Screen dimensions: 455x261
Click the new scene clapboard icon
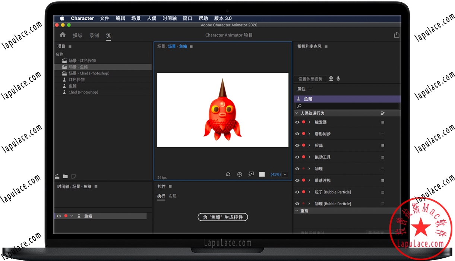(x=57, y=176)
